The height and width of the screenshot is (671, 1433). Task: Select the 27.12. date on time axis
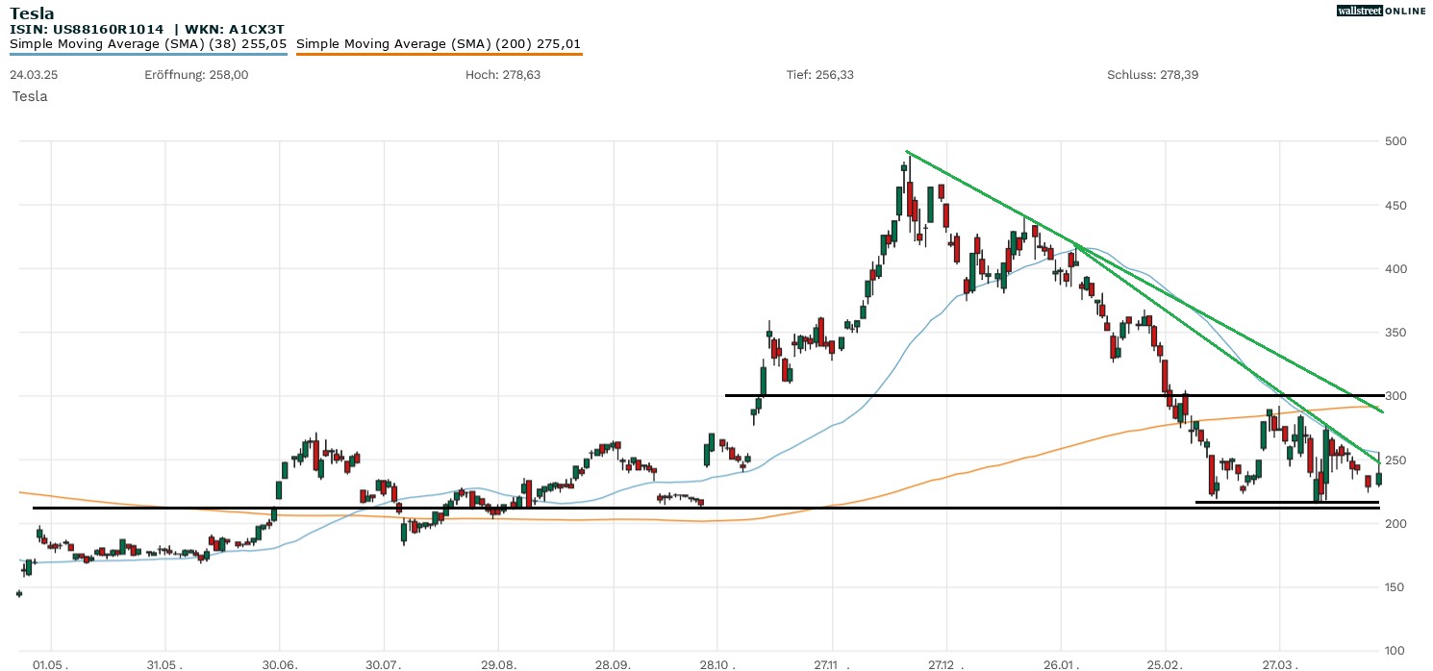coord(946,664)
